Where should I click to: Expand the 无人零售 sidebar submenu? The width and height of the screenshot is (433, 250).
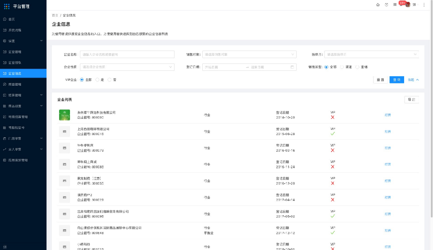click(x=23, y=149)
